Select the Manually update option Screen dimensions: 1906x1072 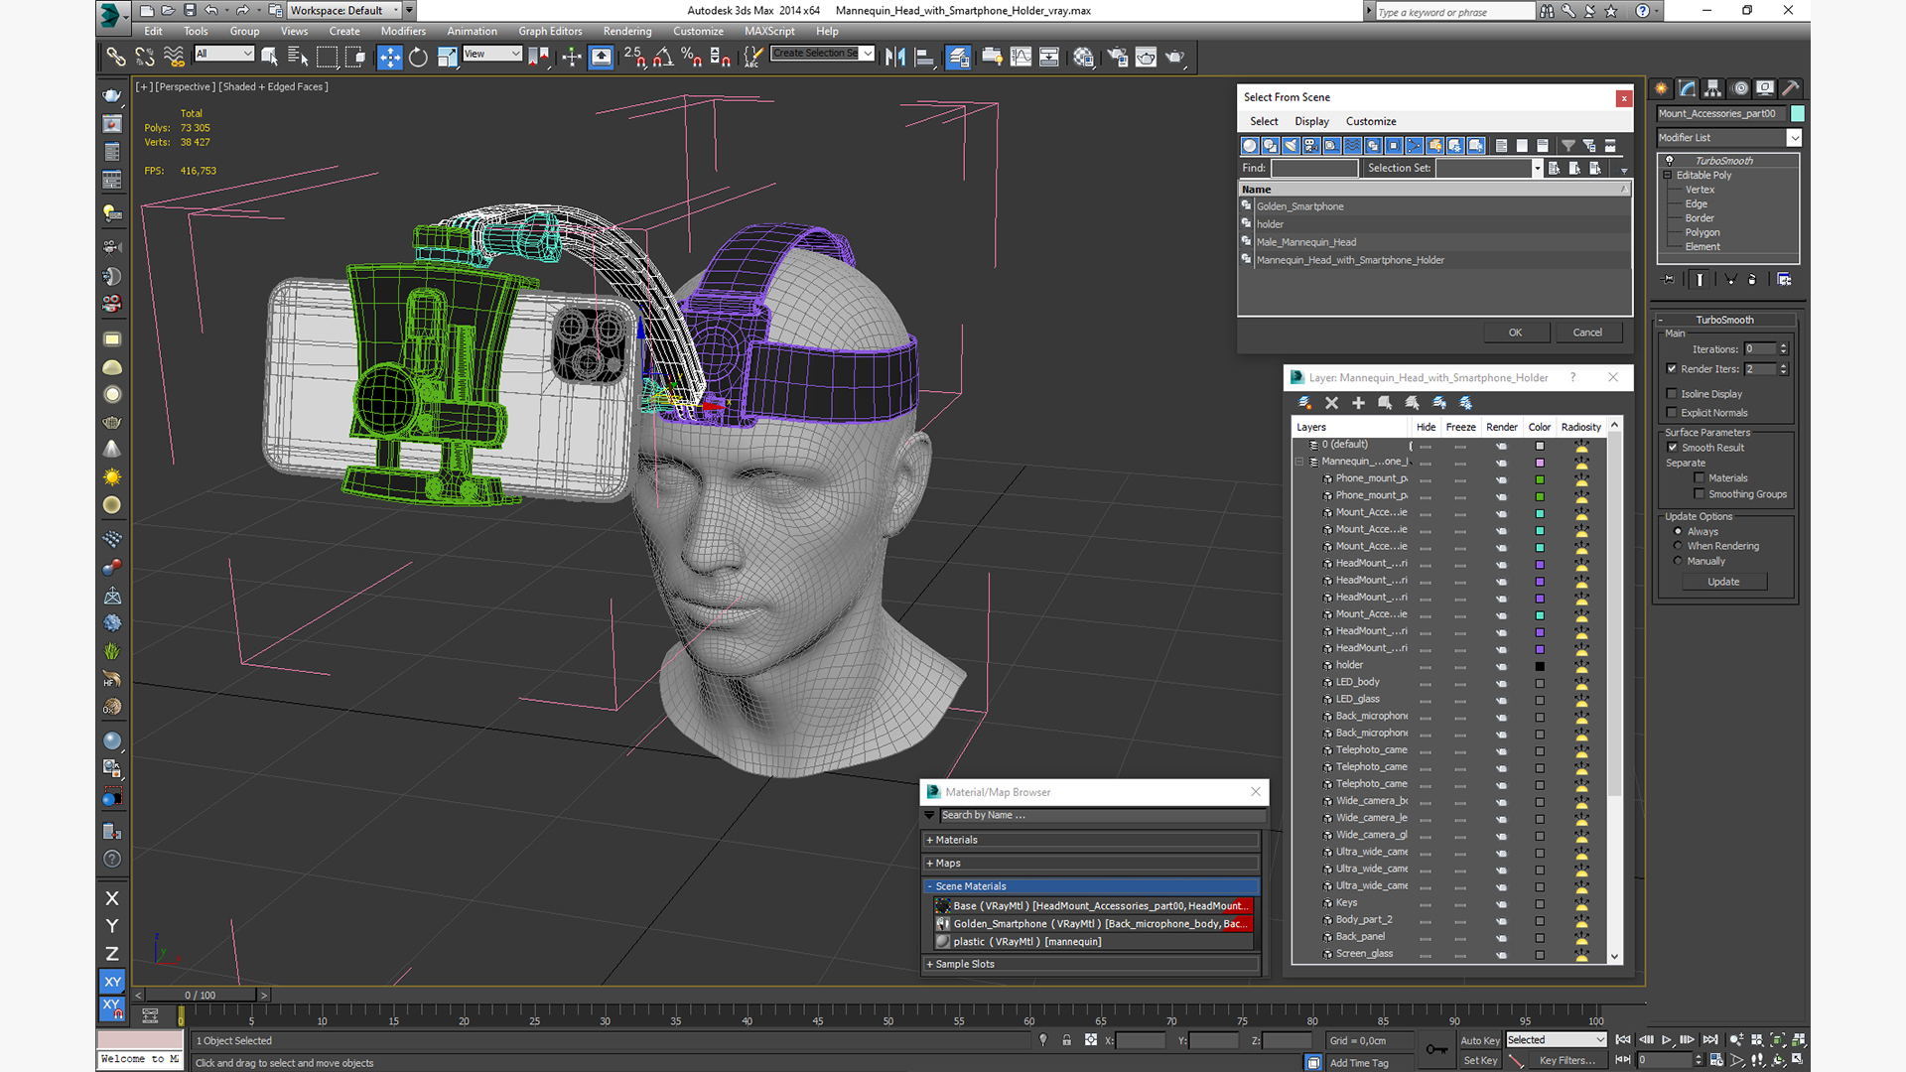(1679, 561)
